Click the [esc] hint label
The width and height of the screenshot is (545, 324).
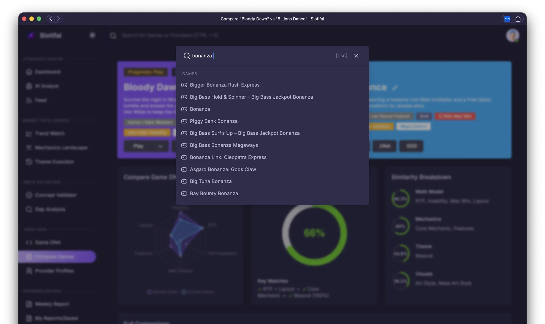(x=341, y=56)
